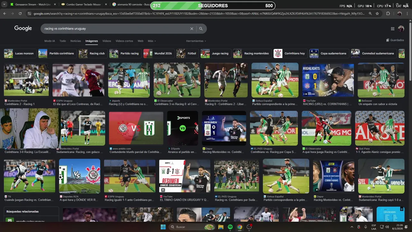
Task: Select the Todo results tab
Action: pos(62,41)
